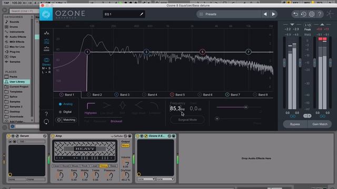Viewport: 337px width, 189px height.
Task: Unfold Serum device parameters triangle
Action: (x=13, y=136)
